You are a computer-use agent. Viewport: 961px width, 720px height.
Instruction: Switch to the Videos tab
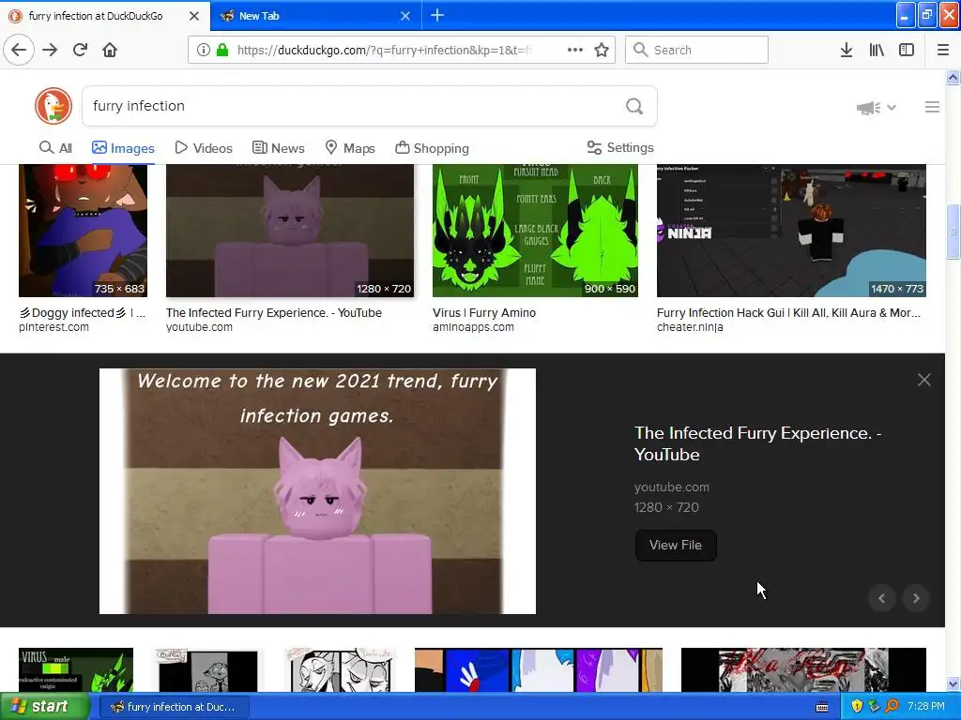(204, 148)
